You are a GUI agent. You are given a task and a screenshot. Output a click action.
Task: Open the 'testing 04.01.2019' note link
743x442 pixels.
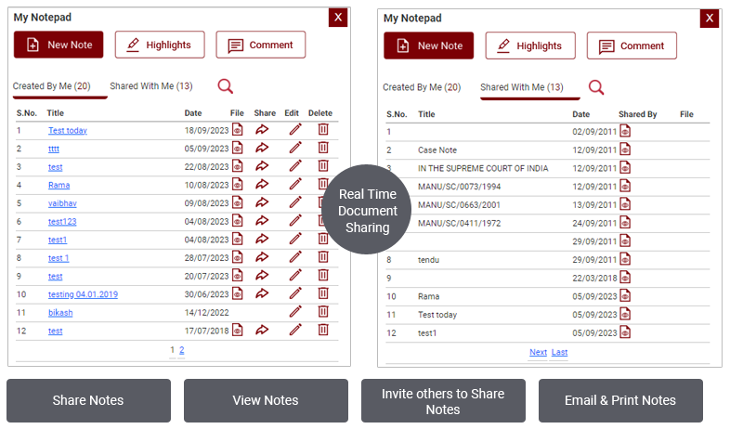[x=83, y=294]
